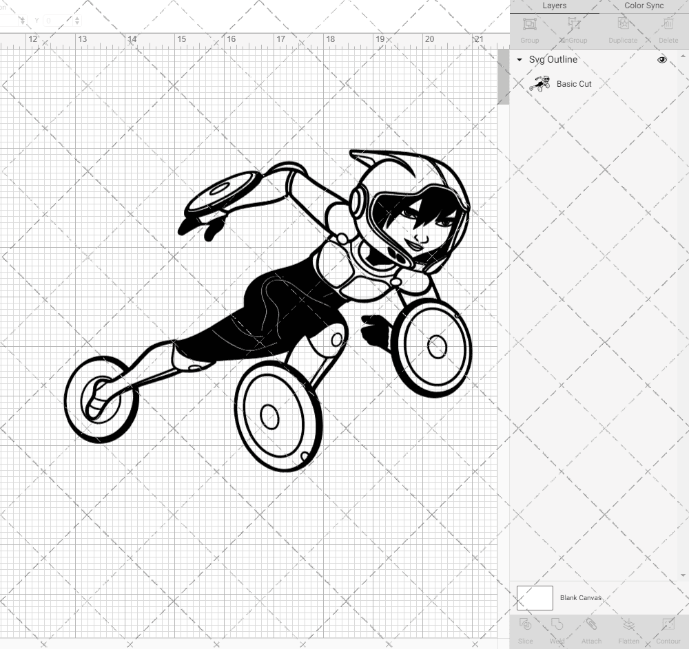Click the Y position input field
Viewport: 689px width, 649px height.
58,20
